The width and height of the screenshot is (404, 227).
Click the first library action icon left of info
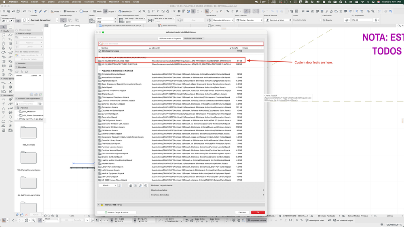(x=130, y=185)
